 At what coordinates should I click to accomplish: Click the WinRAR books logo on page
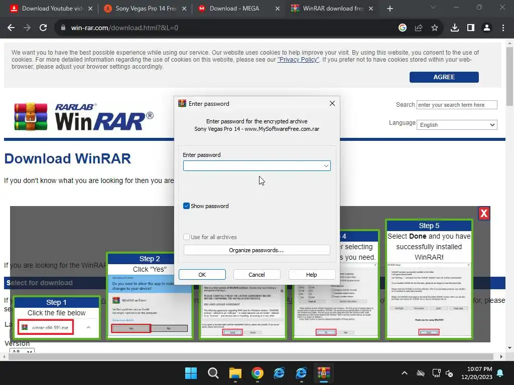(31, 116)
